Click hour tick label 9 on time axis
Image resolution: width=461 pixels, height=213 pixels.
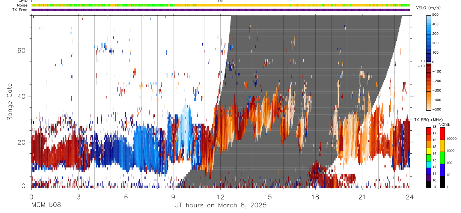tap(173, 196)
